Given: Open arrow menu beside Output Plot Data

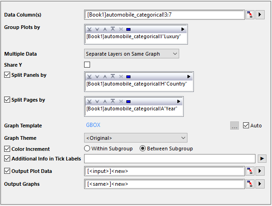Looking at the screenshot, I should tap(260, 171).
